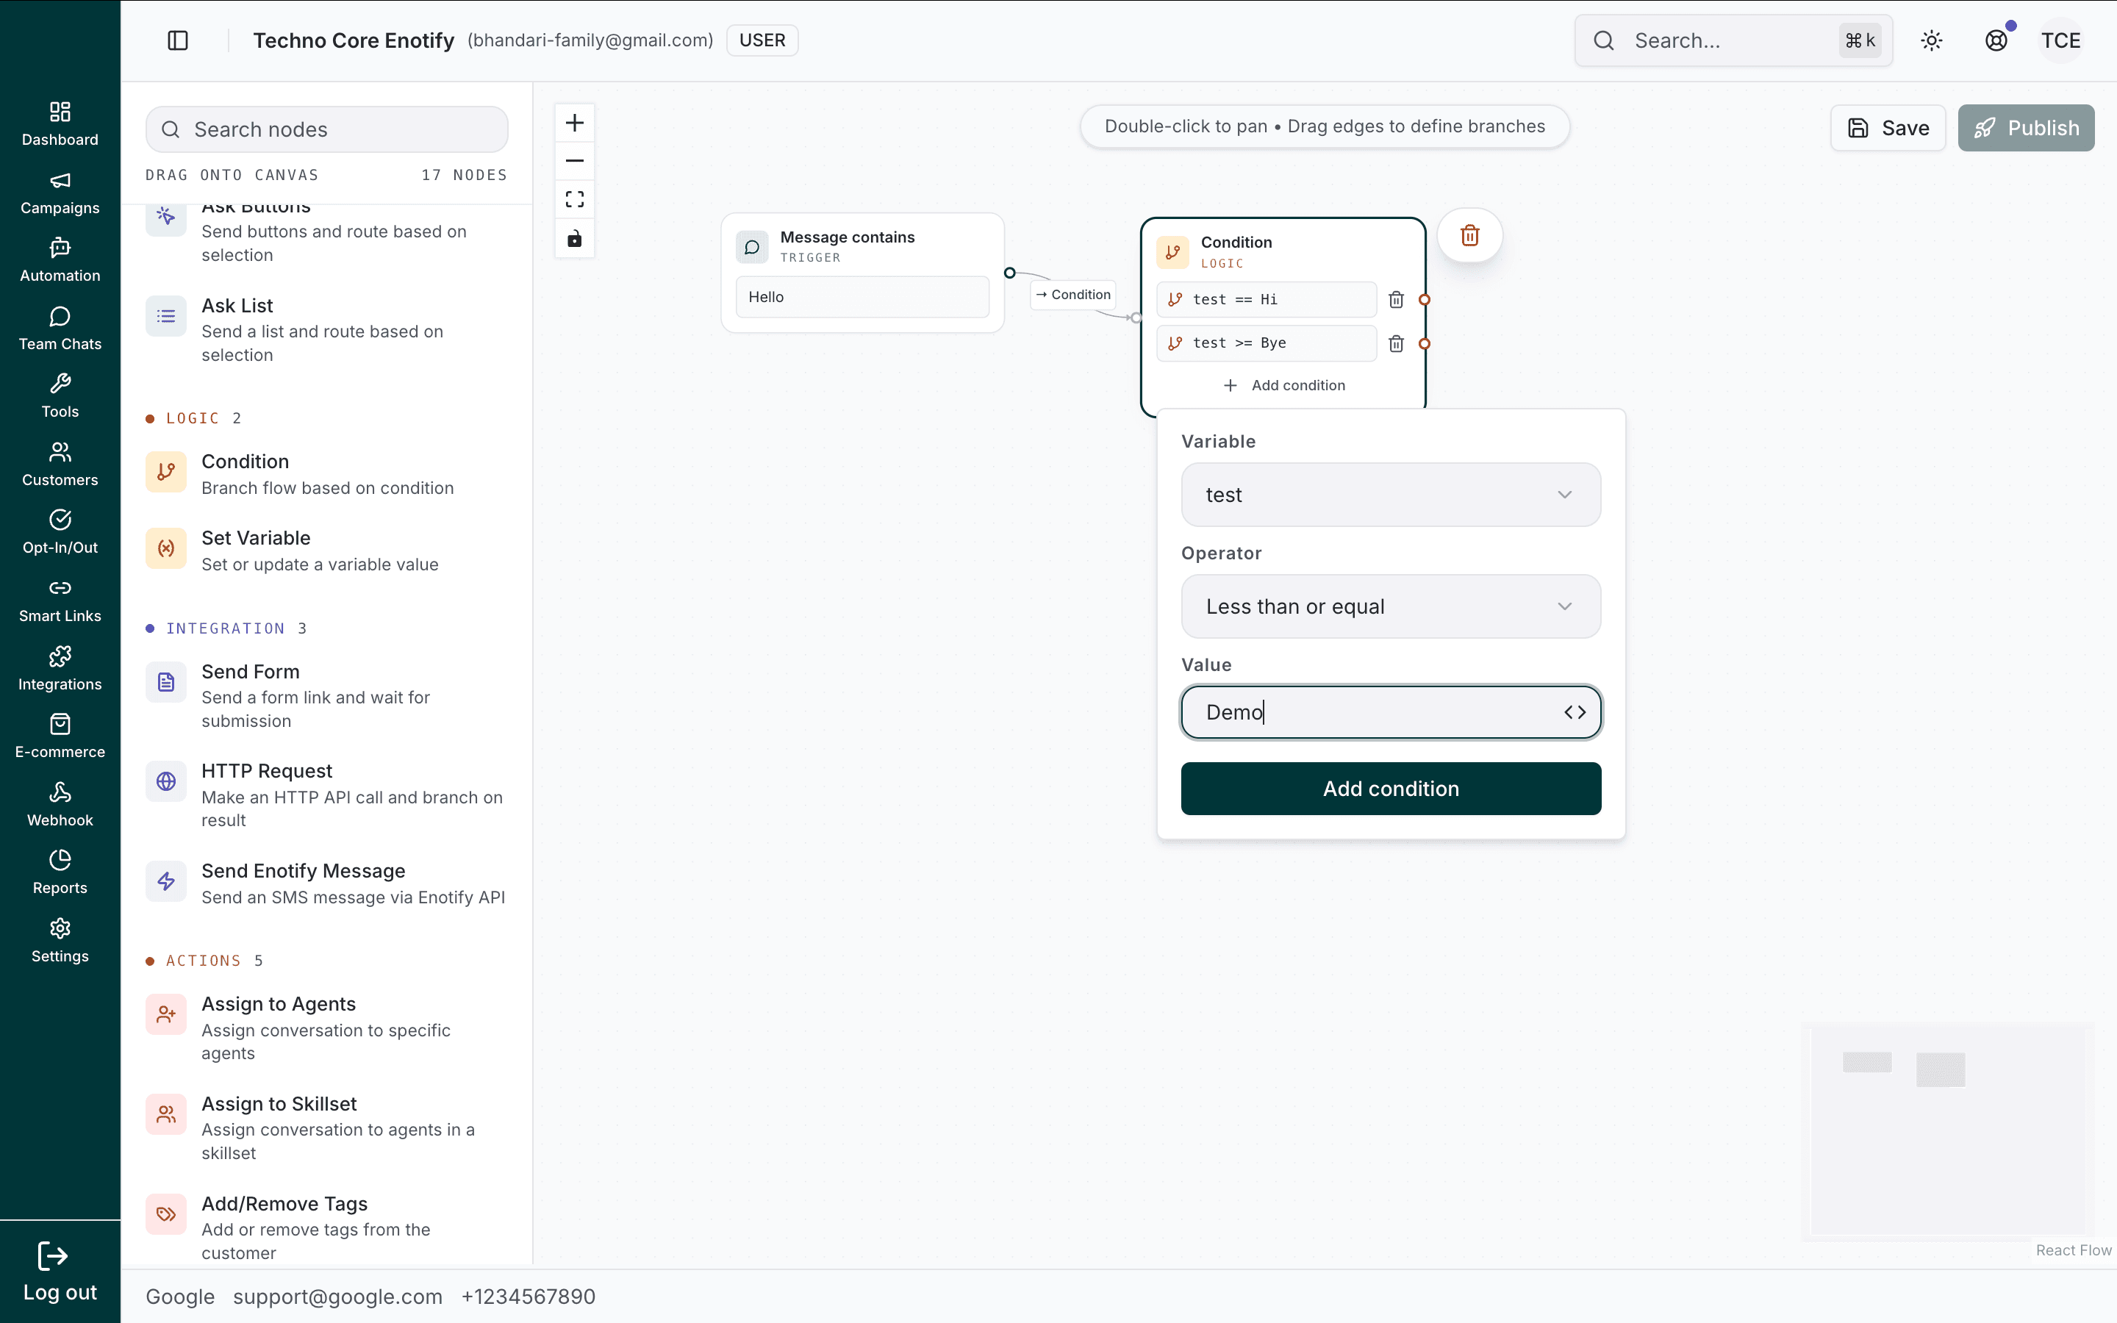Screen dimensions: 2117x1323
Task: Select the Assign to Agents icon
Action: pos(166,1015)
